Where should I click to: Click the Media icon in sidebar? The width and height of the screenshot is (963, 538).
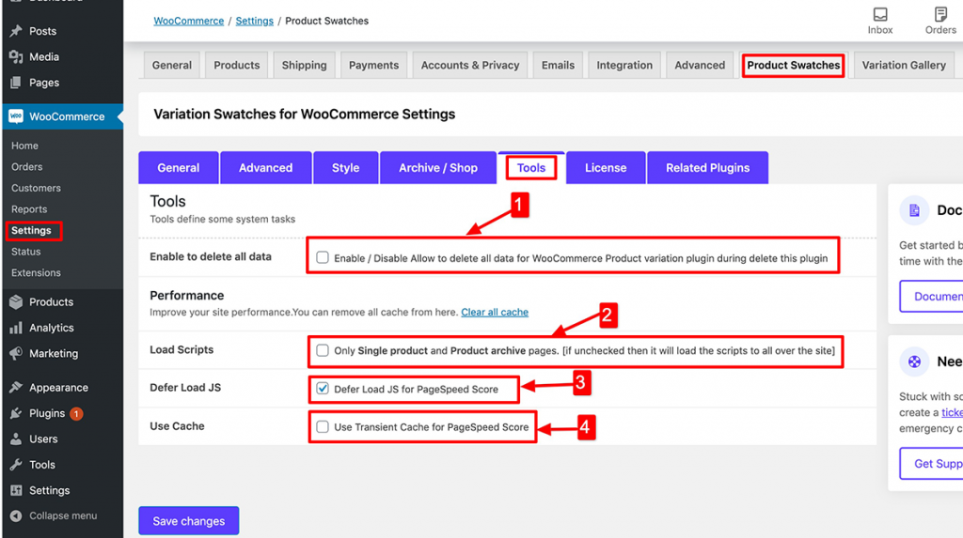pos(16,56)
